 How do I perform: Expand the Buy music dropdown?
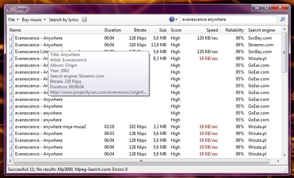pyautogui.click(x=34, y=20)
